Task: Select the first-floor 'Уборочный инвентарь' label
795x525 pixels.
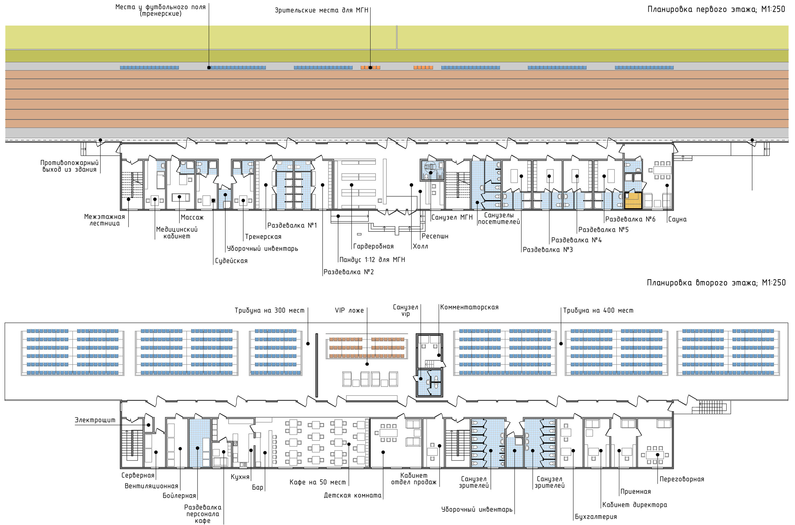Action: pyautogui.click(x=263, y=248)
